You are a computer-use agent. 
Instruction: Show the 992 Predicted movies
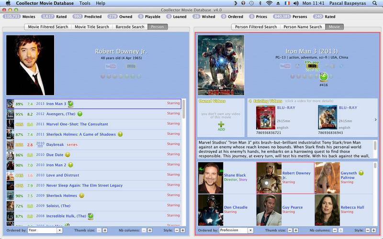point(87,17)
